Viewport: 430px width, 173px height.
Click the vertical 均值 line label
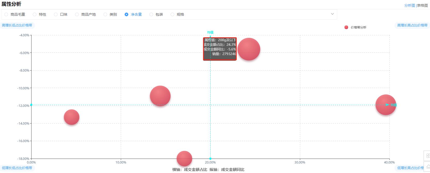210,32
